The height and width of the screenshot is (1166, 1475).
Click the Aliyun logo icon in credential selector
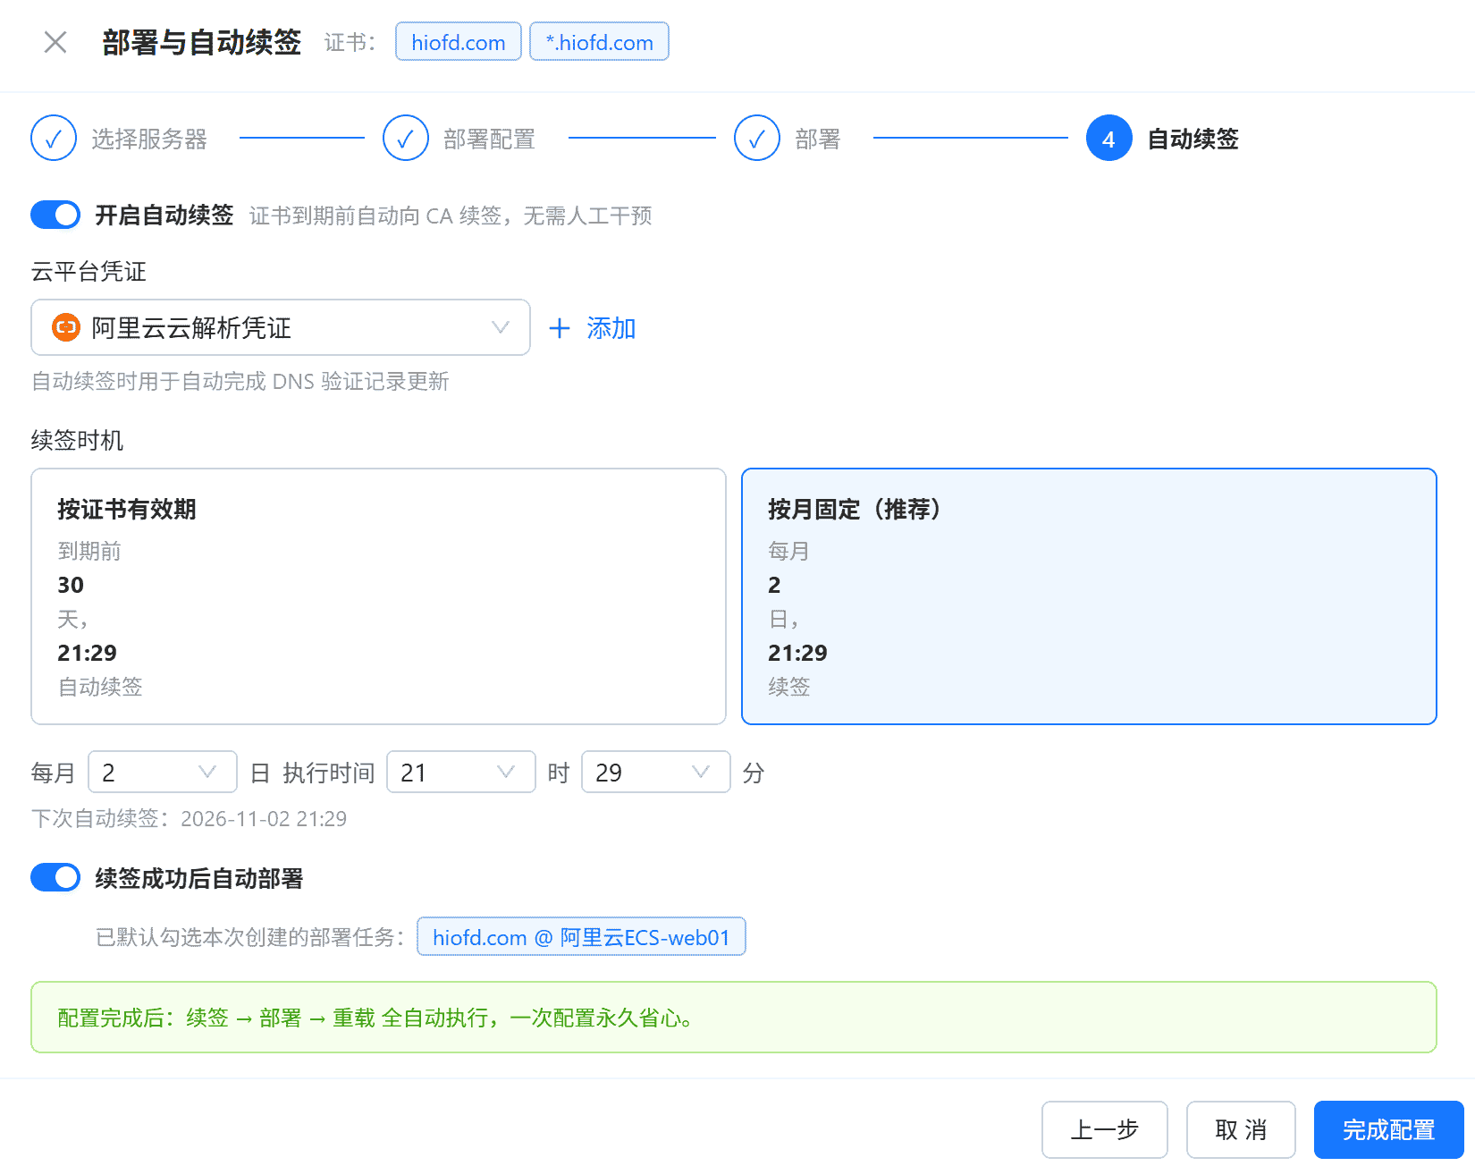[66, 327]
